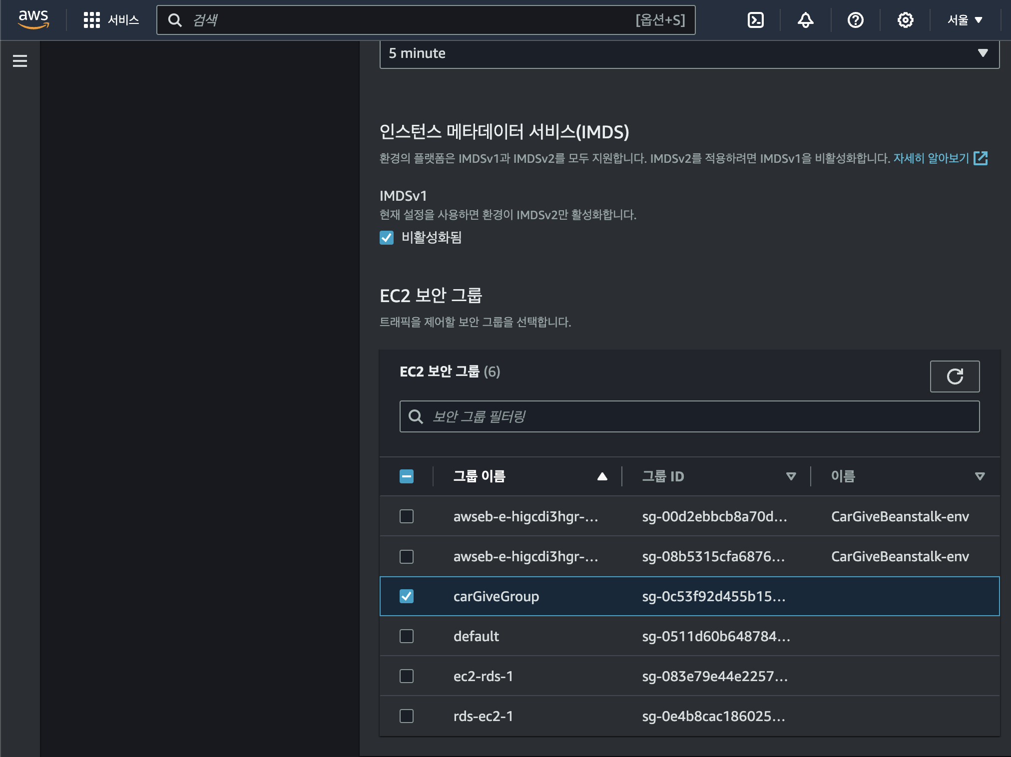
Task: Toggle the select-all security groups checkbox
Action: pyautogui.click(x=407, y=476)
